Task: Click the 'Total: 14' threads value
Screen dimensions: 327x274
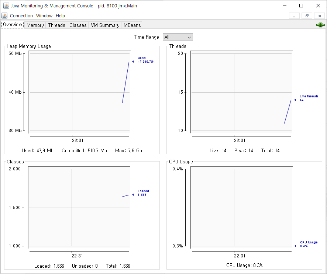Action: pyautogui.click(x=270, y=151)
